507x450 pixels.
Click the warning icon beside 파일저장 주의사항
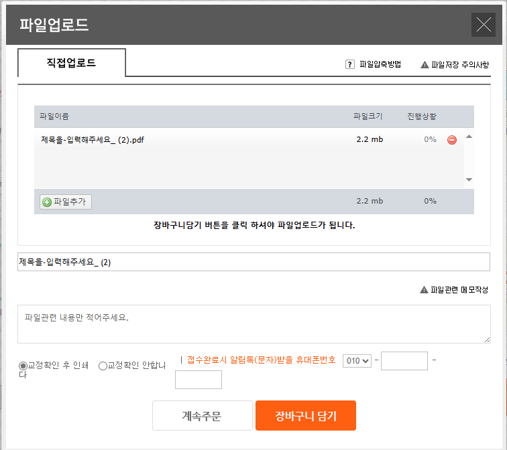[425, 65]
